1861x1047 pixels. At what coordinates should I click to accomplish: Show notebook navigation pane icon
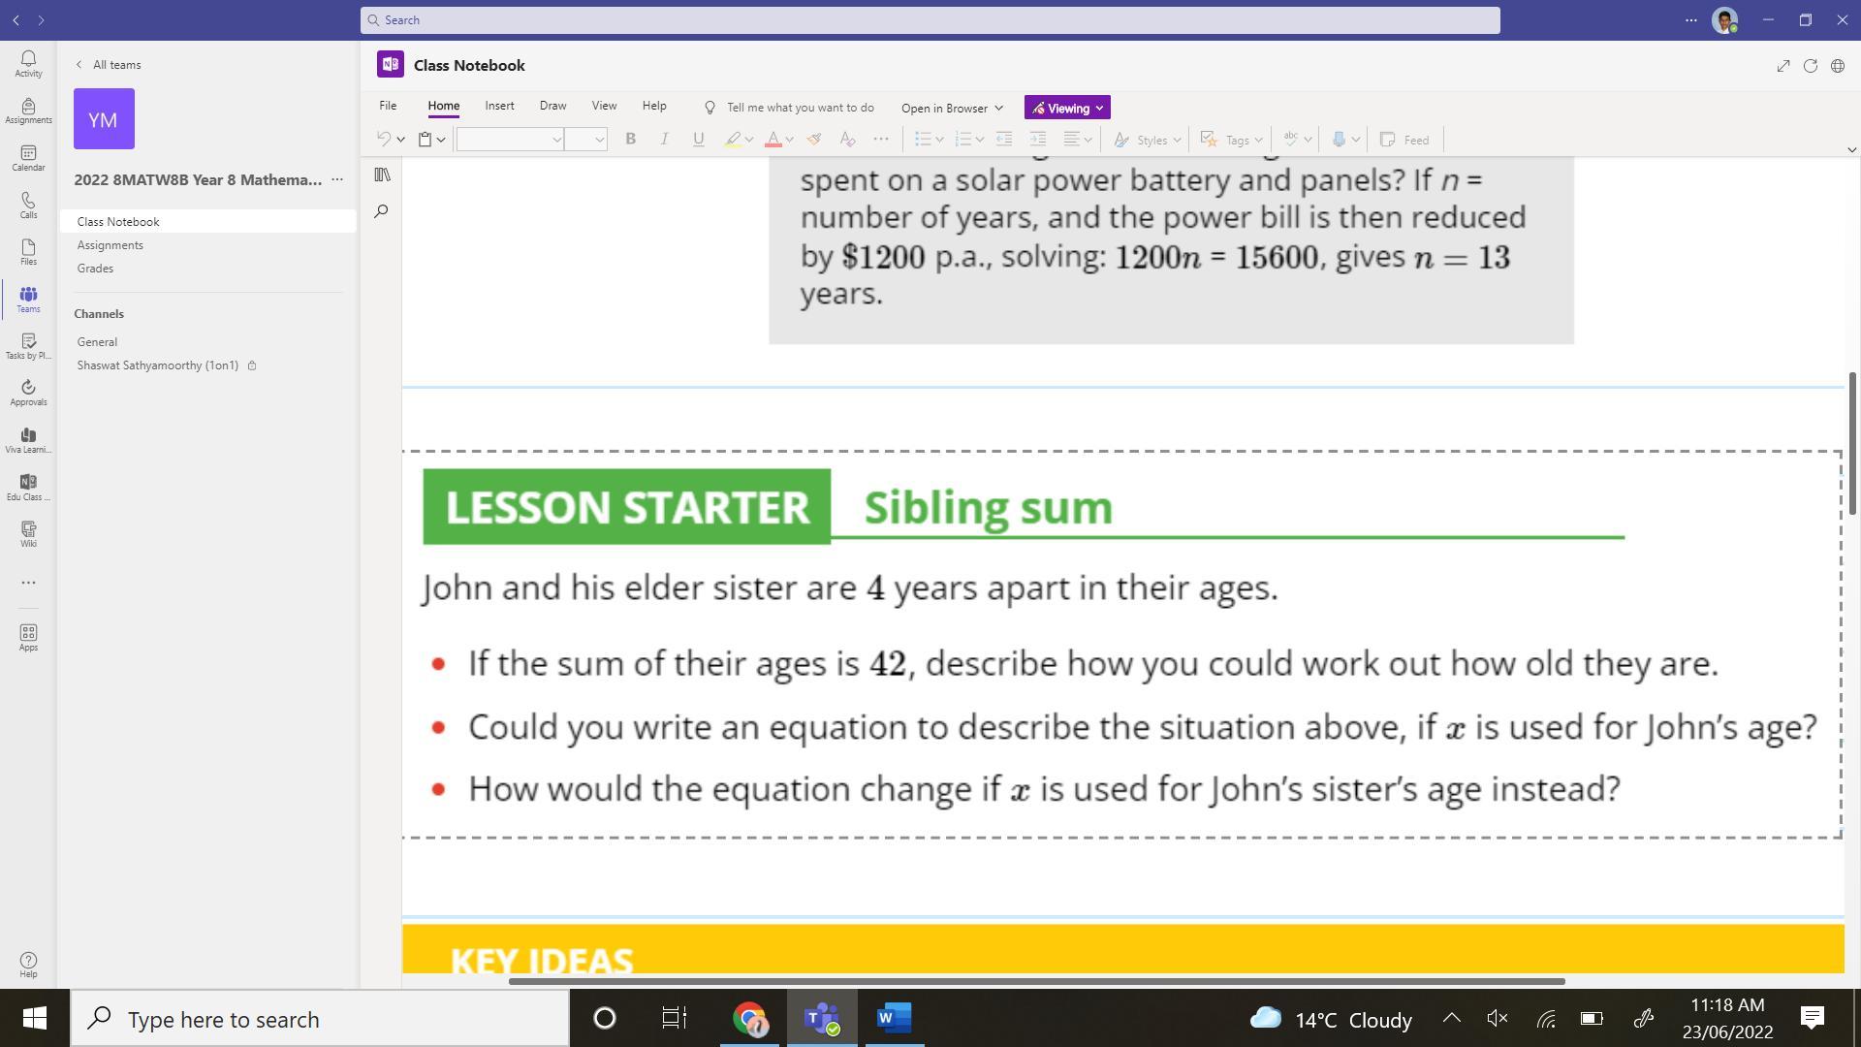point(382,174)
